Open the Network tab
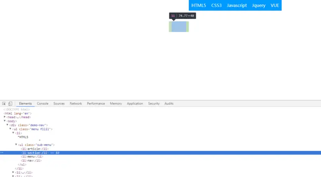 [x=76, y=104]
